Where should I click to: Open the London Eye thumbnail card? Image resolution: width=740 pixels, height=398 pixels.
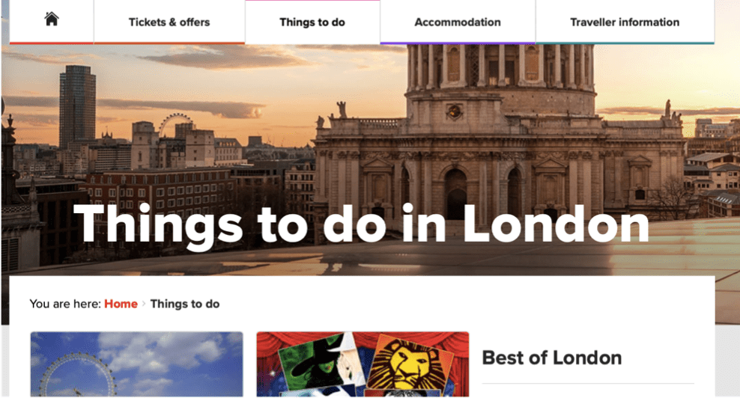click(x=137, y=364)
